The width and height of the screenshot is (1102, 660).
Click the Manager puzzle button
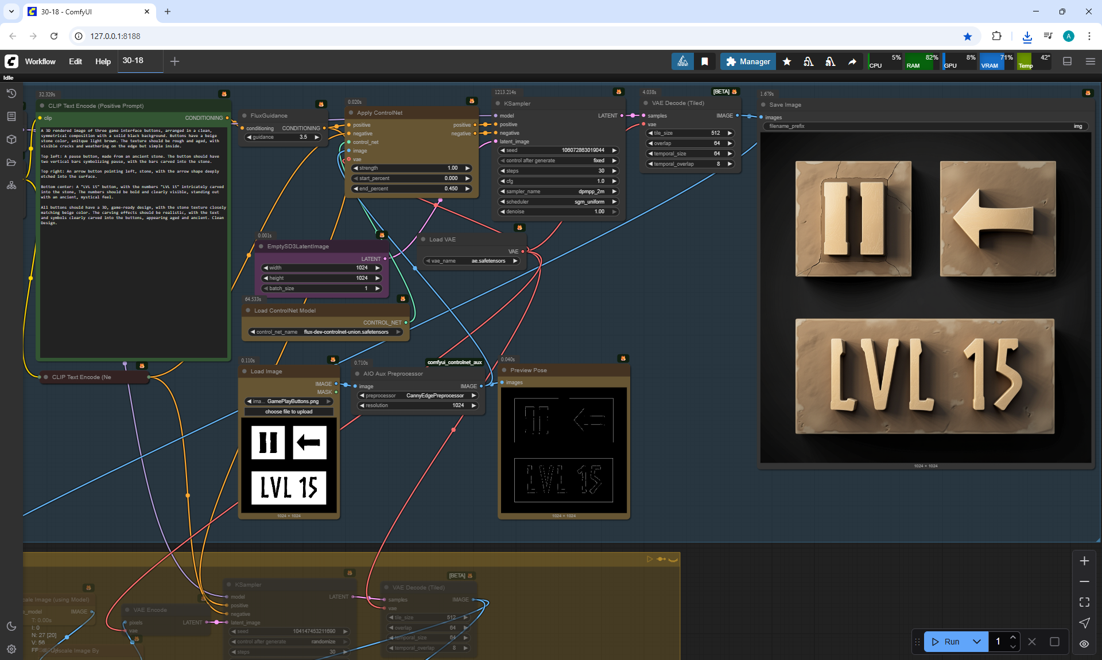pos(747,61)
